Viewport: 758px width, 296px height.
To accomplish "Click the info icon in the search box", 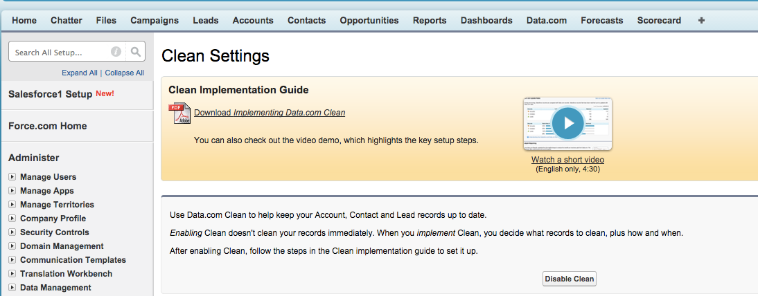I will click(116, 52).
